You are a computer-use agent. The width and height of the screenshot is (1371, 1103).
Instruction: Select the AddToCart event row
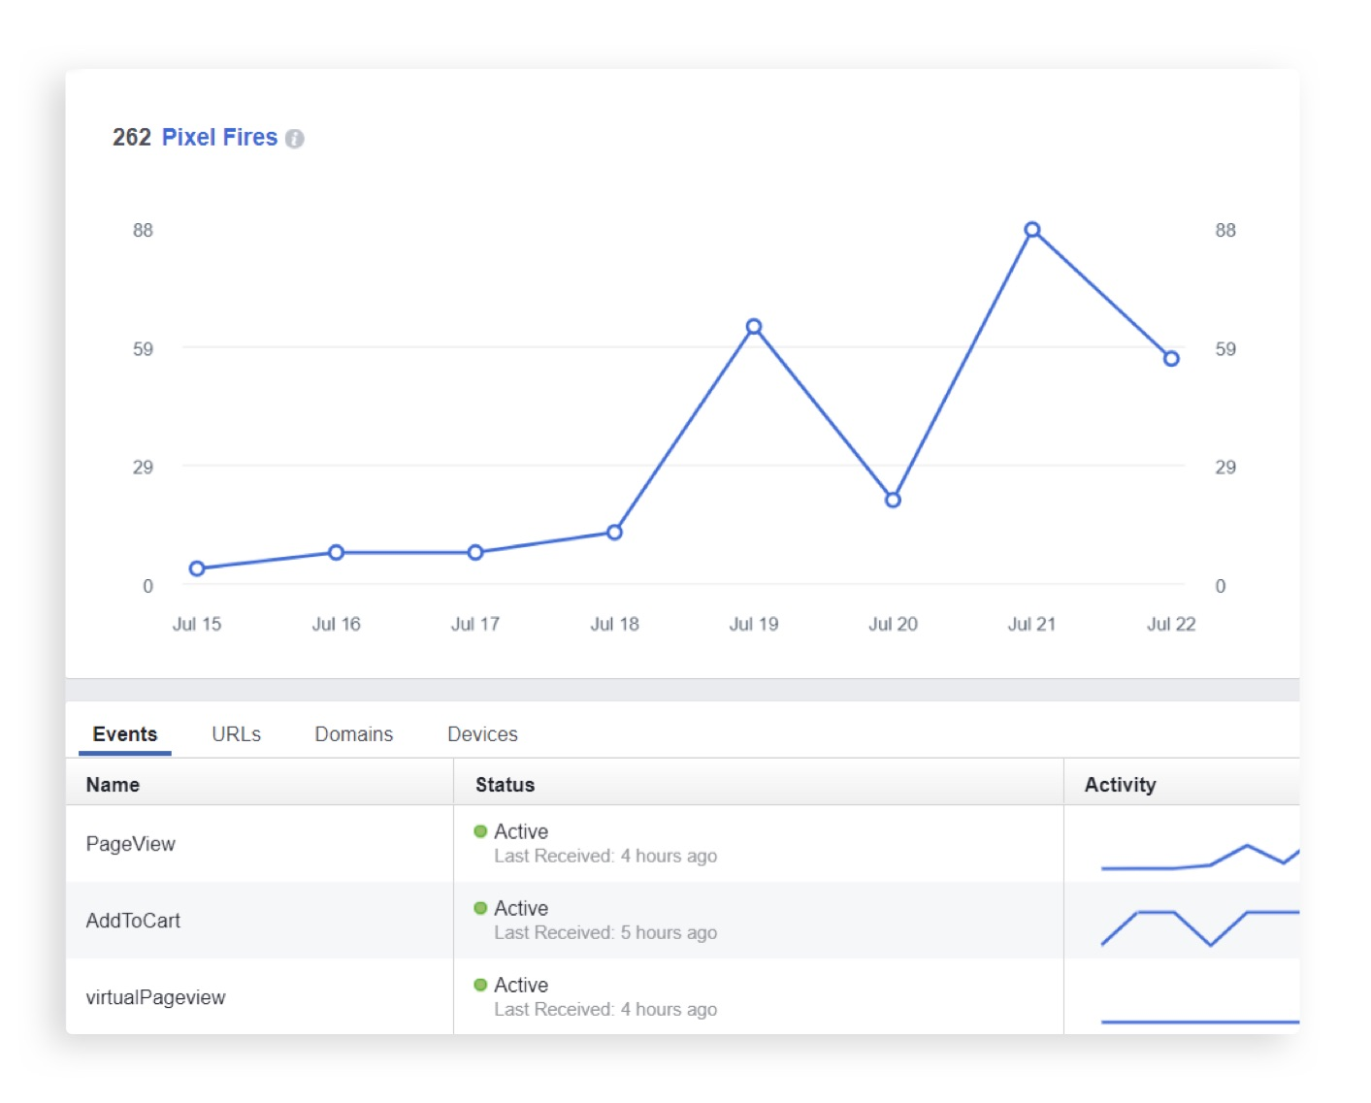pos(133,921)
